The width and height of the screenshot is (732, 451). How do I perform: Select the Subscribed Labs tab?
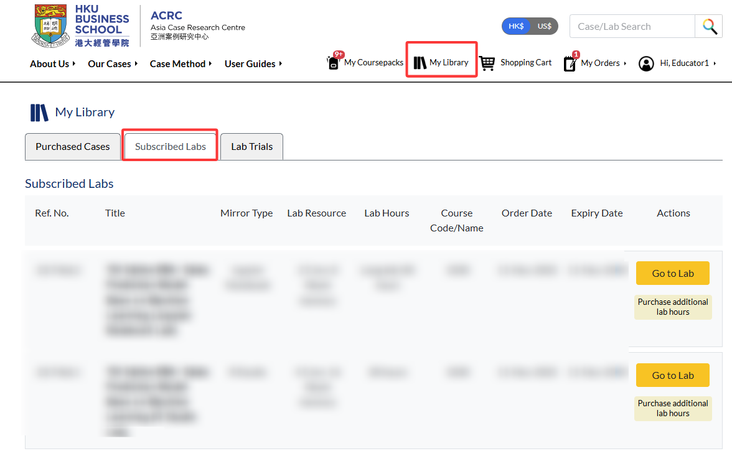(171, 146)
